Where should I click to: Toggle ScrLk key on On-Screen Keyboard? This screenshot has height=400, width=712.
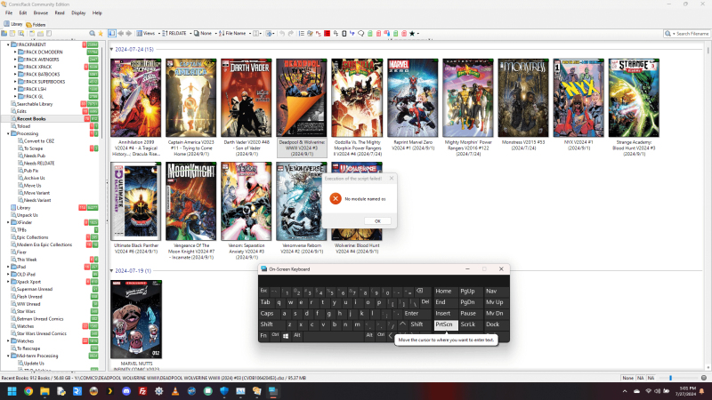click(468, 324)
